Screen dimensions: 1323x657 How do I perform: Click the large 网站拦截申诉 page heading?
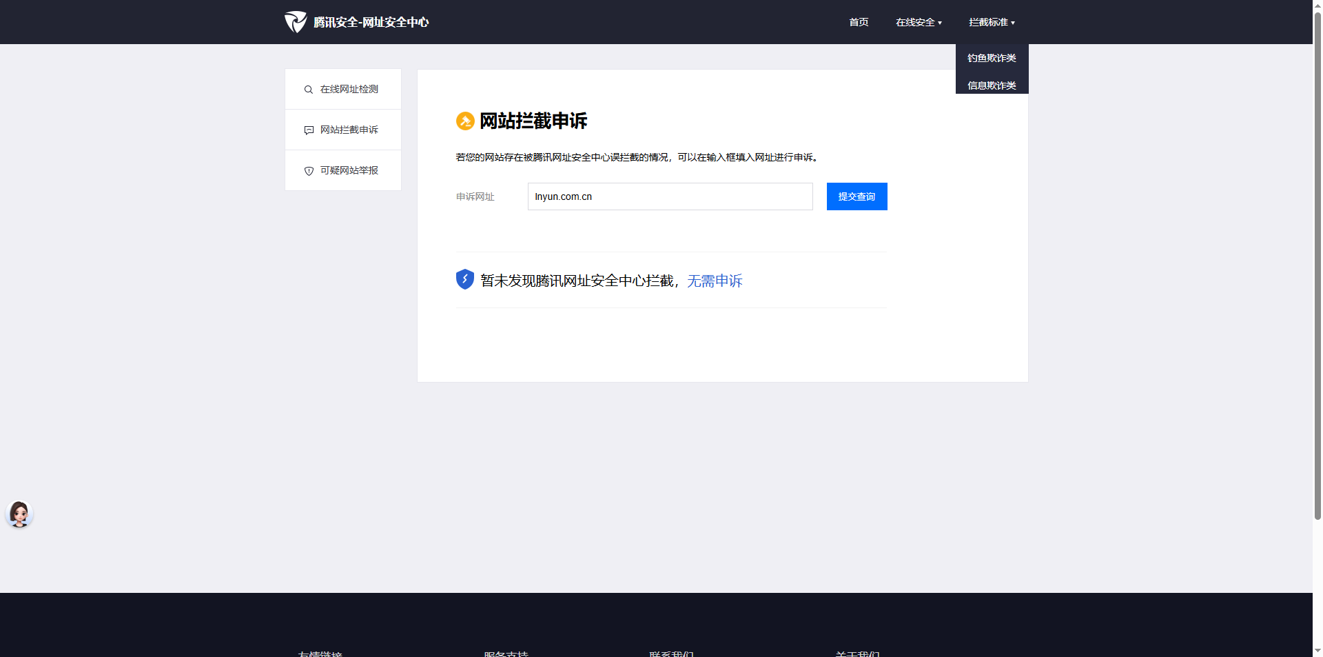[533, 121]
